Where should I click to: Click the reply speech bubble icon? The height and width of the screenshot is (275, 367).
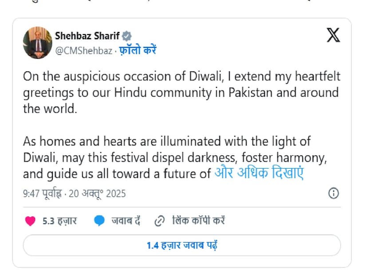click(x=99, y=221)
